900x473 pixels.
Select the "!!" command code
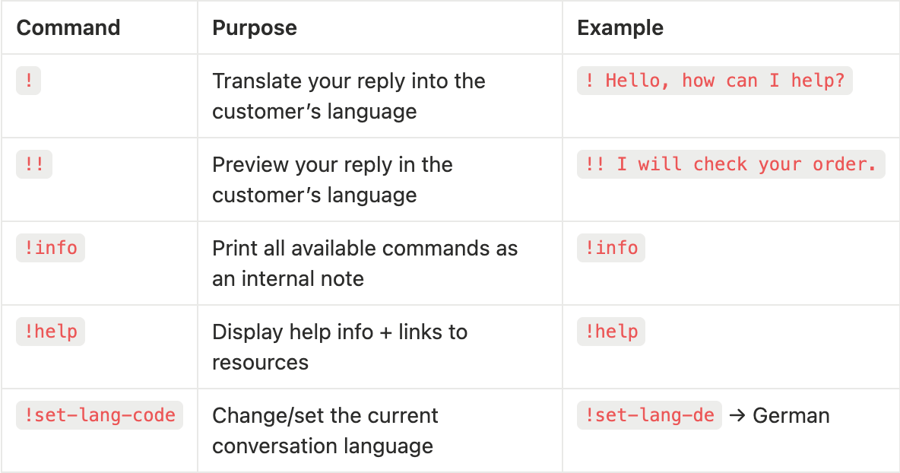34,164
